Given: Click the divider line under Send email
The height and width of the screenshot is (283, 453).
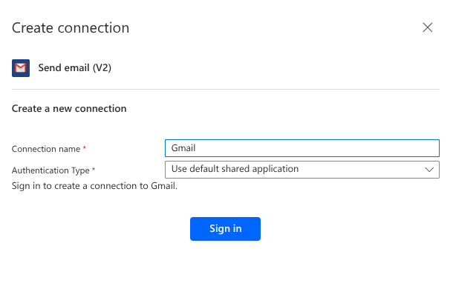Looking at the screenshot, I should coord(226,90).
